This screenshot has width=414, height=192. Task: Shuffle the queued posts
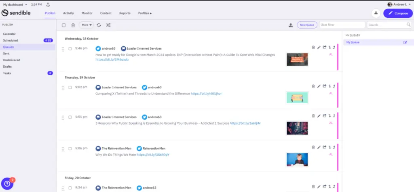pyautogui.click(x=108, y=25)
